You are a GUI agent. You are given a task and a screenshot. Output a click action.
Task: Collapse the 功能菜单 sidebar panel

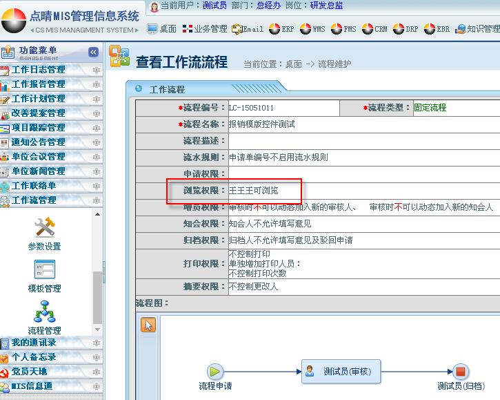click(x=94, y=53)
